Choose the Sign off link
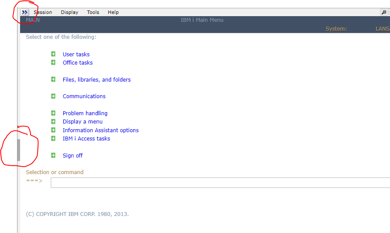The image size is (390, 233). tap(72, 156)
